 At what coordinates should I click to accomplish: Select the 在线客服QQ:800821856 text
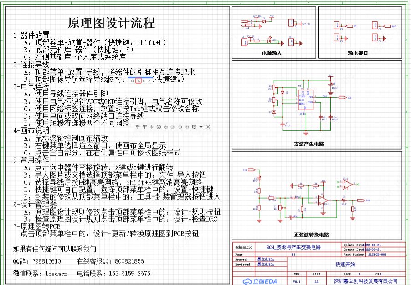coord(110,261)
